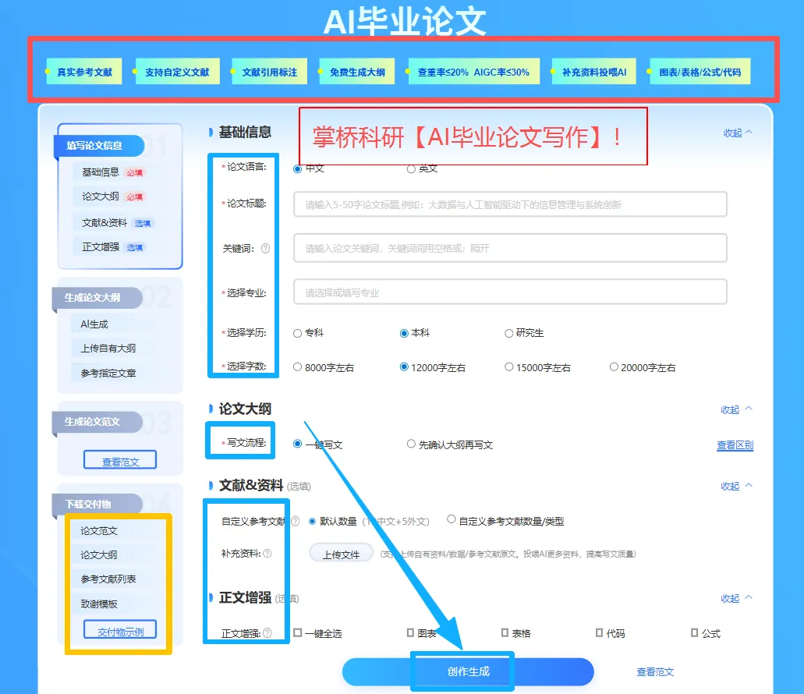Click the 补充资料投喂AI feature tag
804x694 pixels.
tap(594, 72)
